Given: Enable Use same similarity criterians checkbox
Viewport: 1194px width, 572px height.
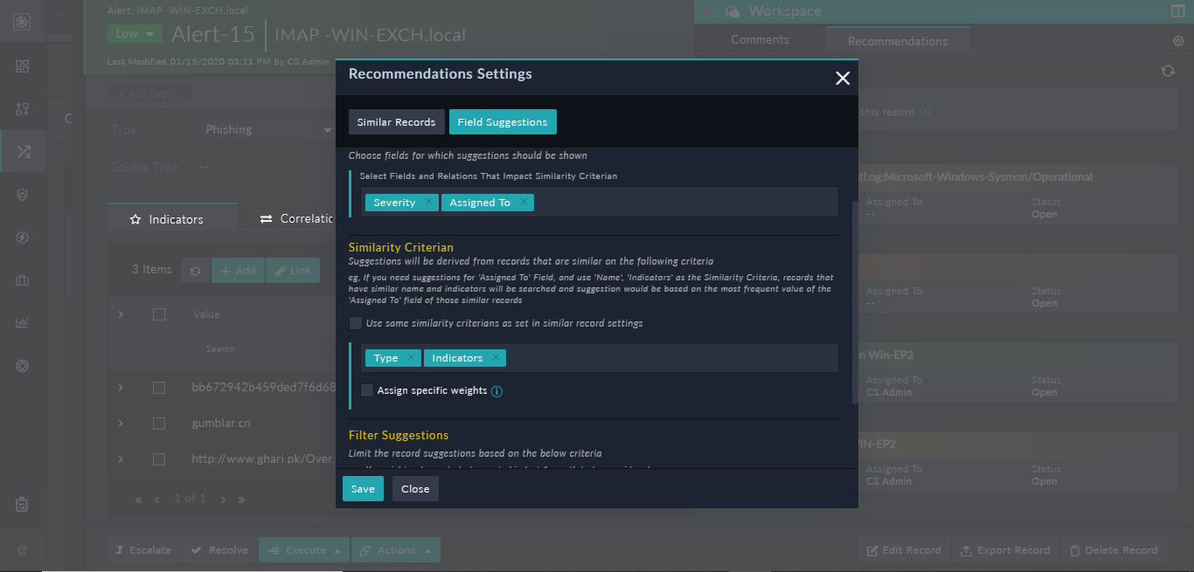Looking at the screenshot, I should pyautogui.click(x=356, y=323).
